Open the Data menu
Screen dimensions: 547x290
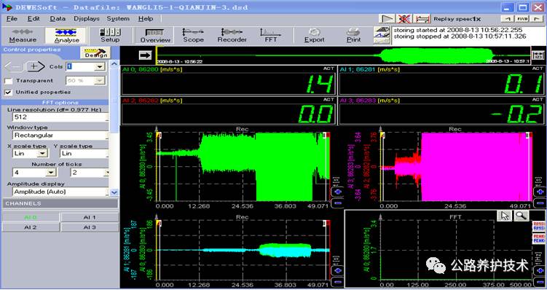coord(58,19)
